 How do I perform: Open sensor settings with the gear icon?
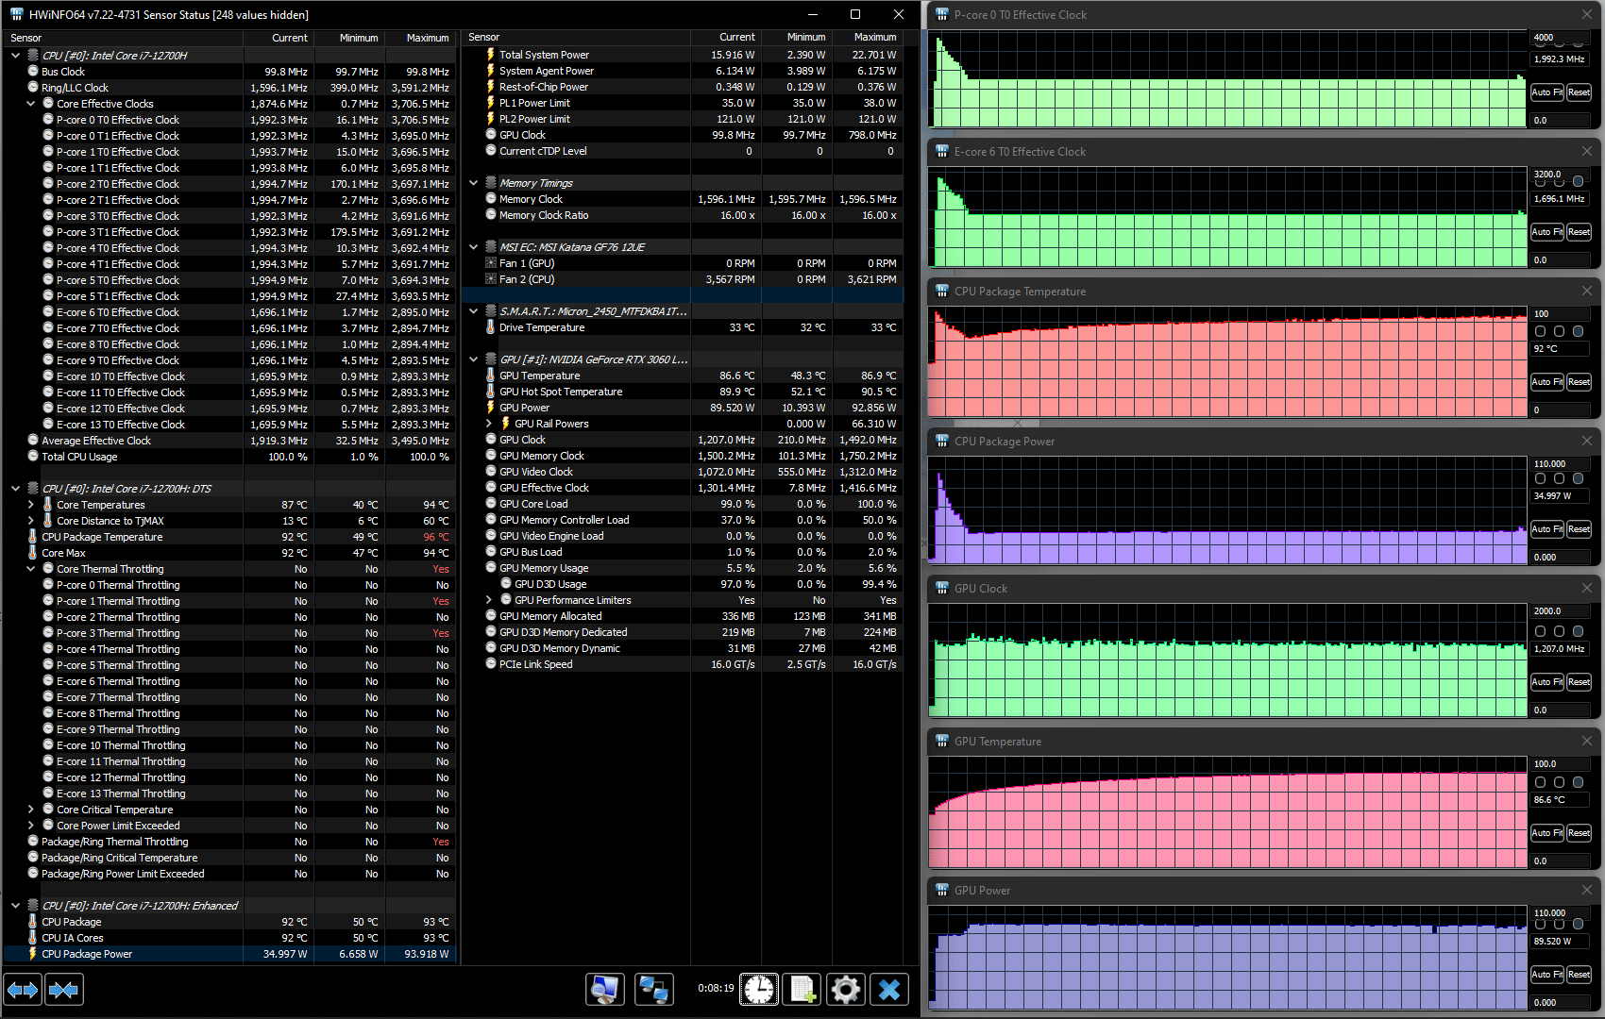(x=846, y=990)
